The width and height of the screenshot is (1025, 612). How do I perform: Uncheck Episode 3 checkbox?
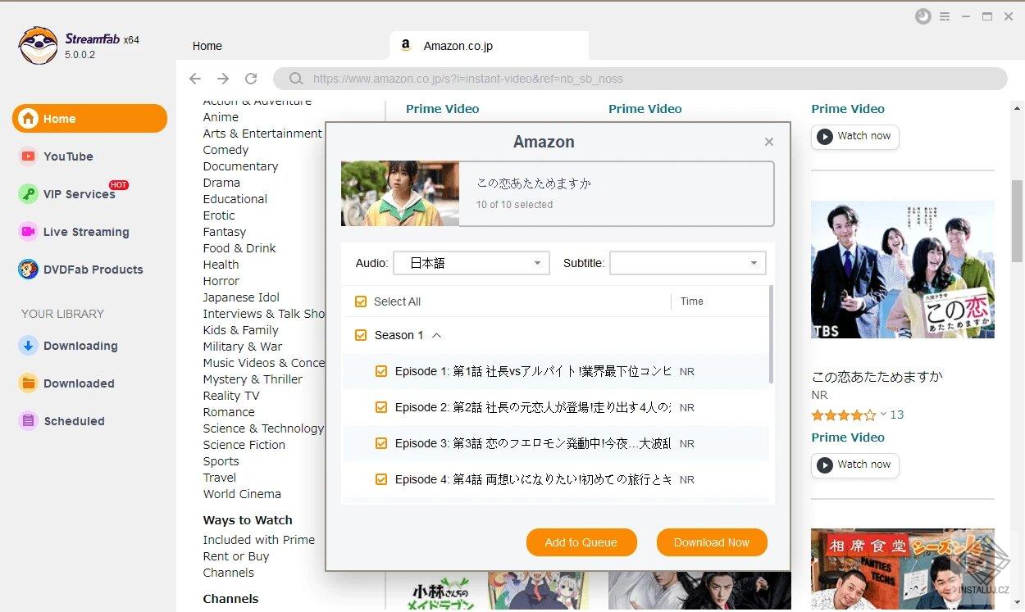tap(380, 443)
